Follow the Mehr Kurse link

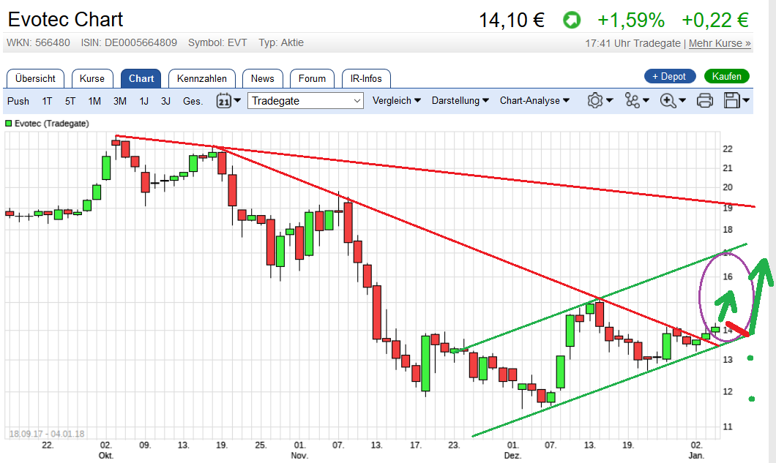click(x=720, y=43)
